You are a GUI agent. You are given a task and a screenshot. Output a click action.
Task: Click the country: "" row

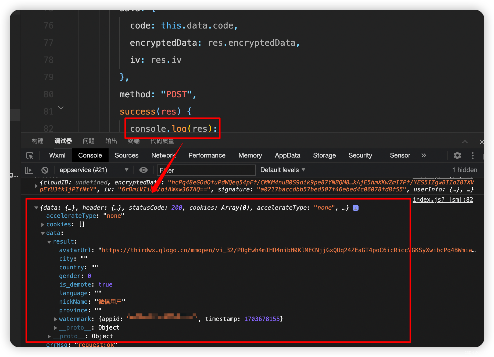pos(79,267)
